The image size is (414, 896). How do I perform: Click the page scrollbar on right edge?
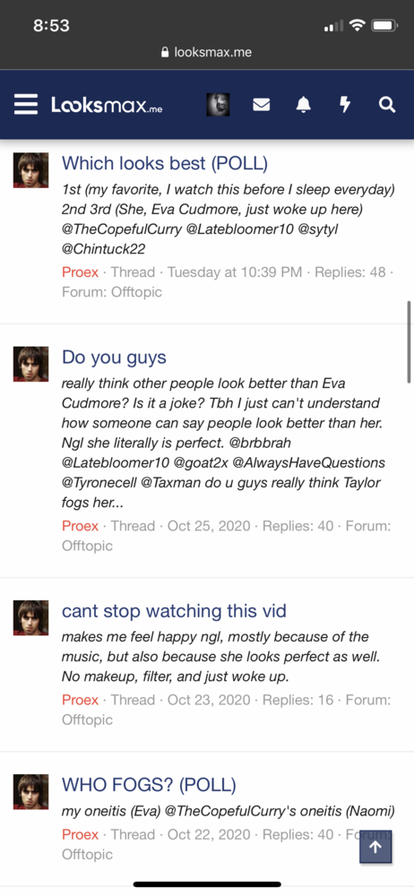pos(410,341)
